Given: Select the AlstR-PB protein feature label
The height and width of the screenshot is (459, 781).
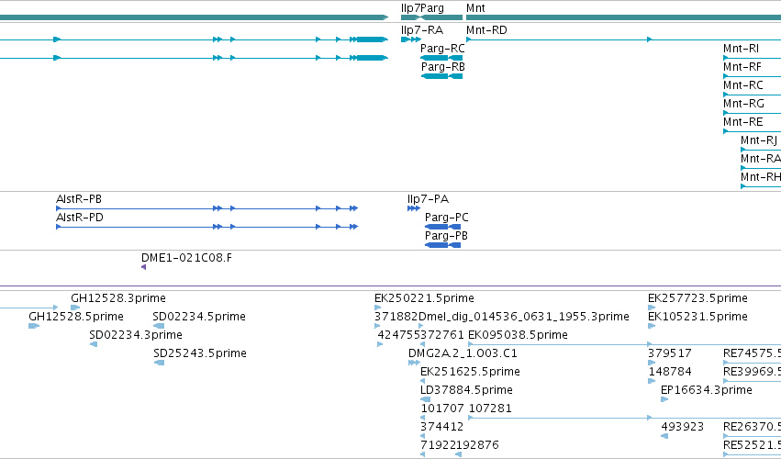Looking at the screenshot, I should pos(79,199).
